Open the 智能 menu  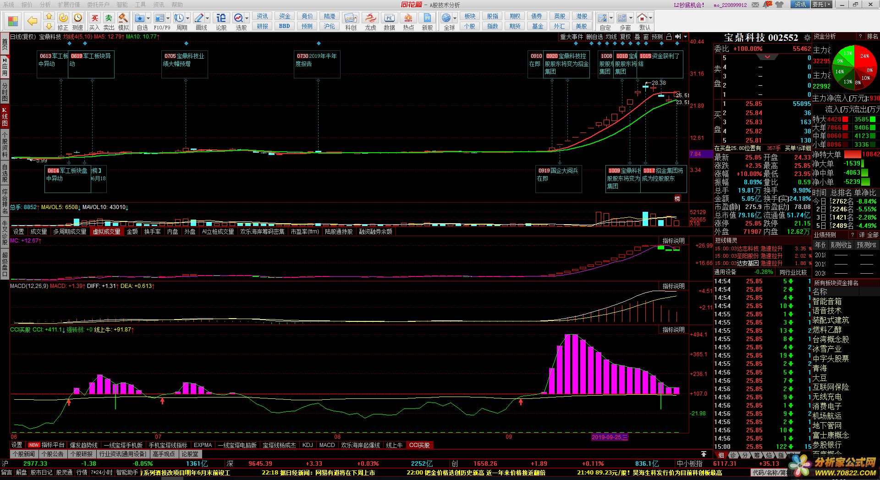click(x=122, y=5)
